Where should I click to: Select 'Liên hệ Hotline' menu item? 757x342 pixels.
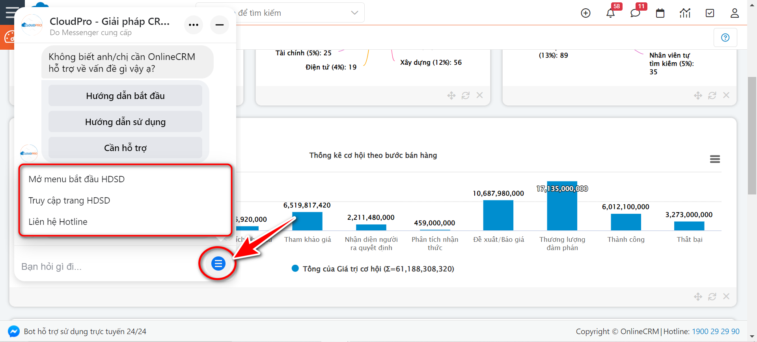click(58, 222)
